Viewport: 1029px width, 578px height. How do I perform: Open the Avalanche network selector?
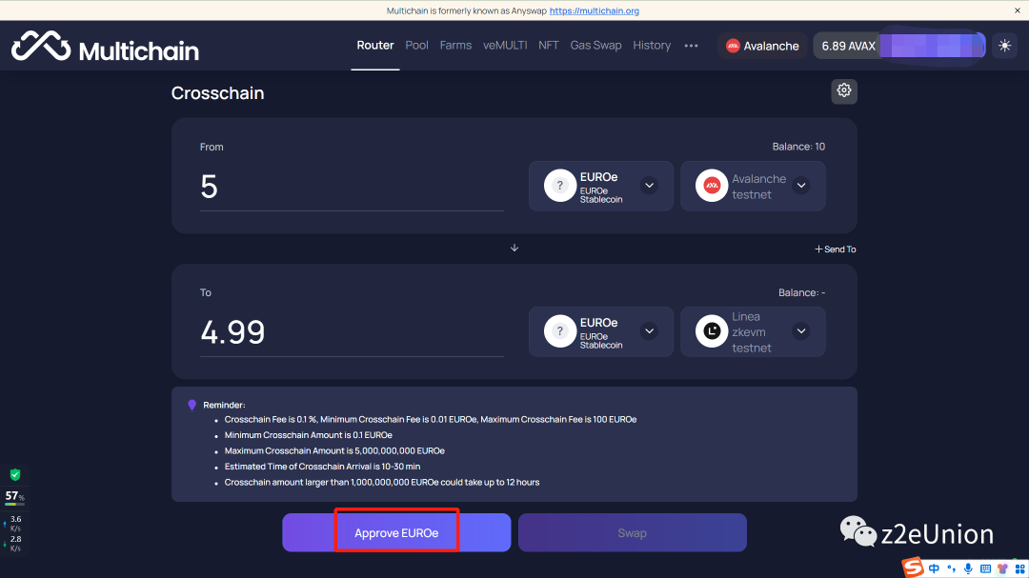click(762, 46)
